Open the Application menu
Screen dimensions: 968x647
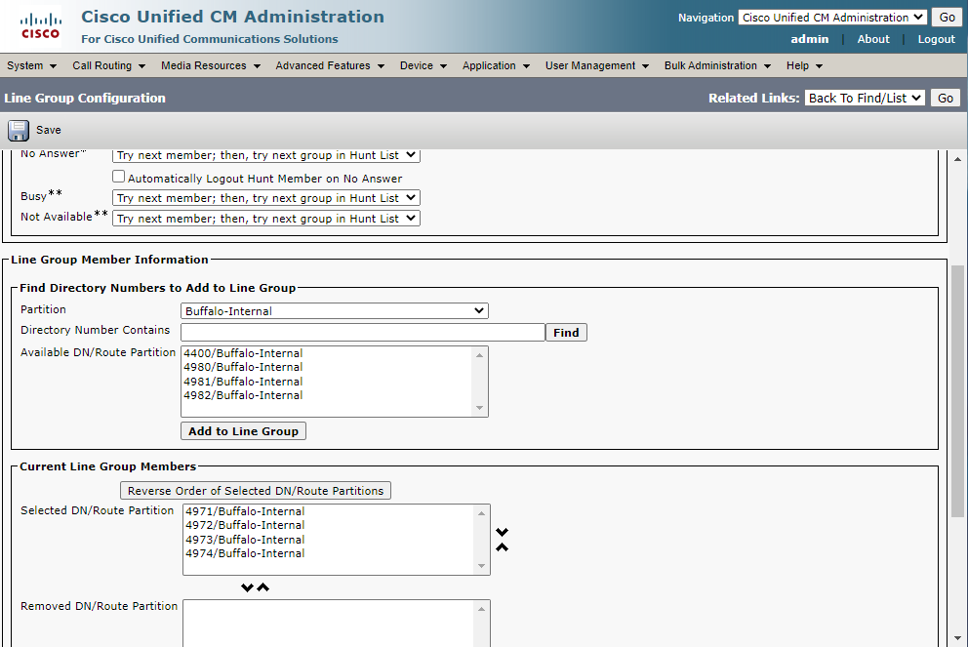coord(496,65)
